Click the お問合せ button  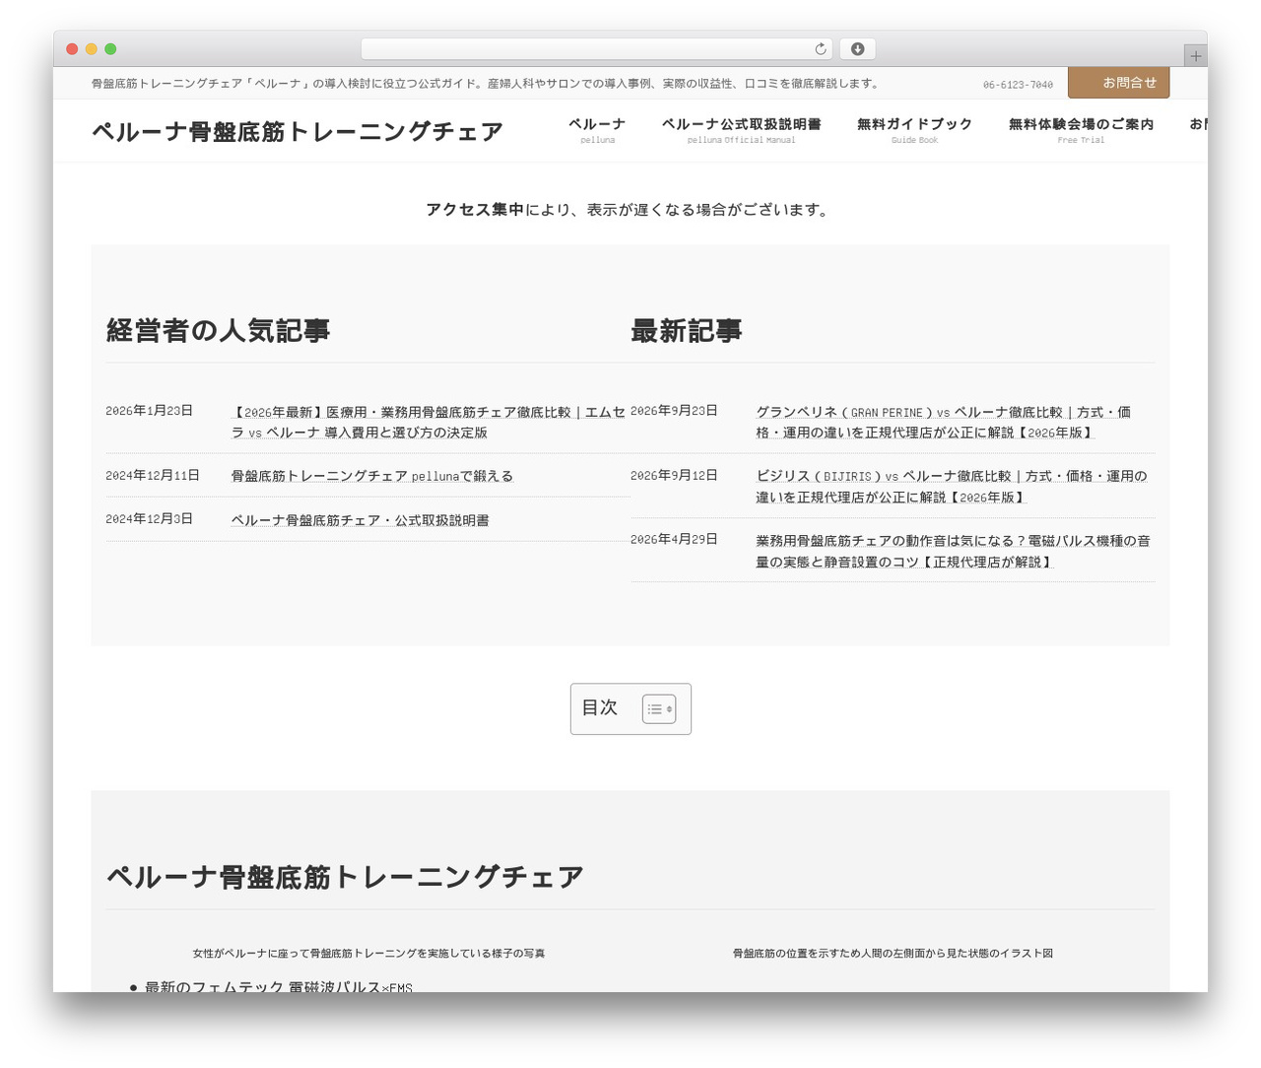click(1118, 83)
